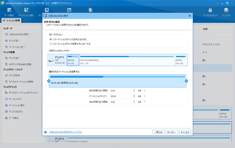Click データ復元 icon in sidebar list
The width and height of the screenshot is (235, 148).
click(x=6, y=118)
